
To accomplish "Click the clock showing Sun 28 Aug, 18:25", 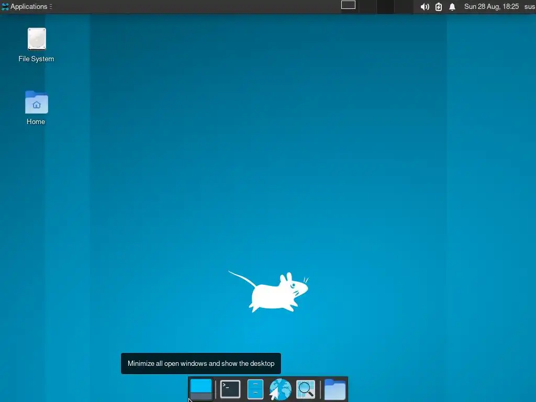I will [x=491, y=6].
